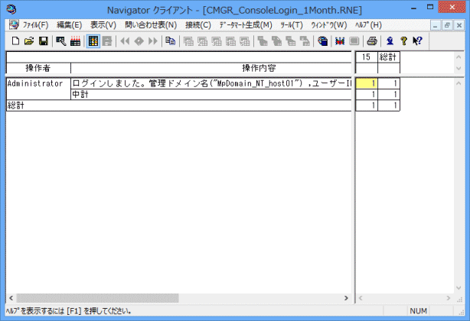
Task: Click the NUM indicator in status bar
Action: pos(419,311)
